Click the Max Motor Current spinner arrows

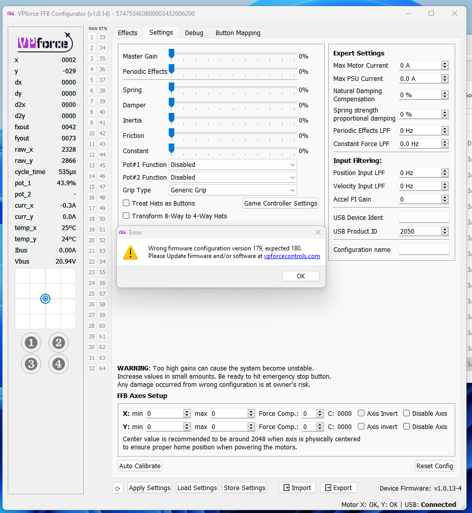pos(445,66)
